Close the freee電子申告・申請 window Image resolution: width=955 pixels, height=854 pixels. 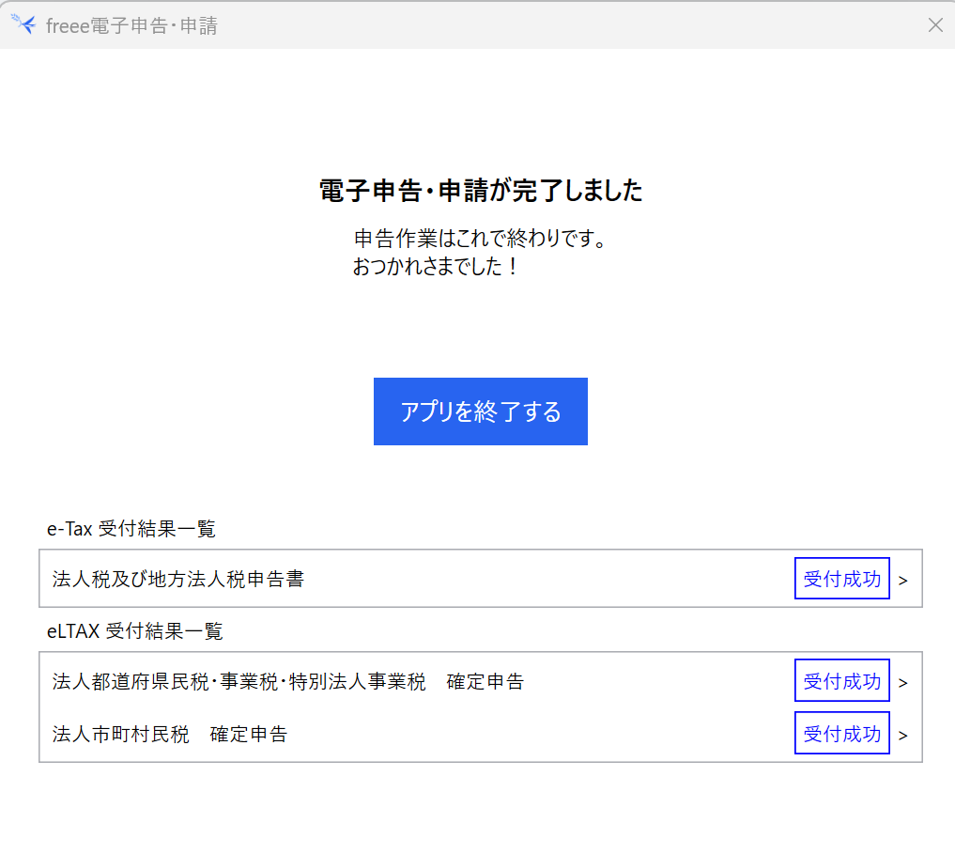click(934, 25)
